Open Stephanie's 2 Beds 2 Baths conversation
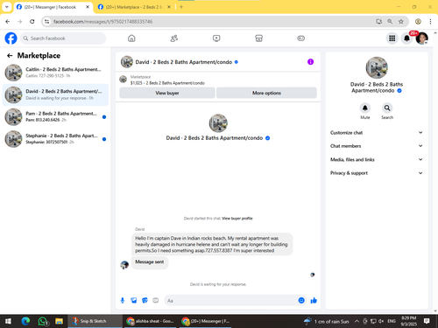Image resolution: width=438 pixels, height=328 pixels. click(x=55, y=139)
